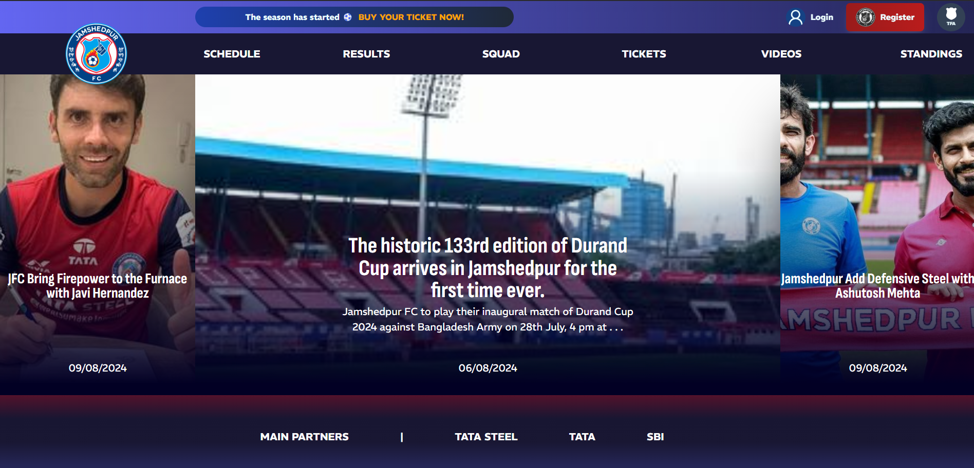Viewport: 974px width, 468px height.
Task: Click the user profile icon beside Login
Action: click(x=795, y=17)
